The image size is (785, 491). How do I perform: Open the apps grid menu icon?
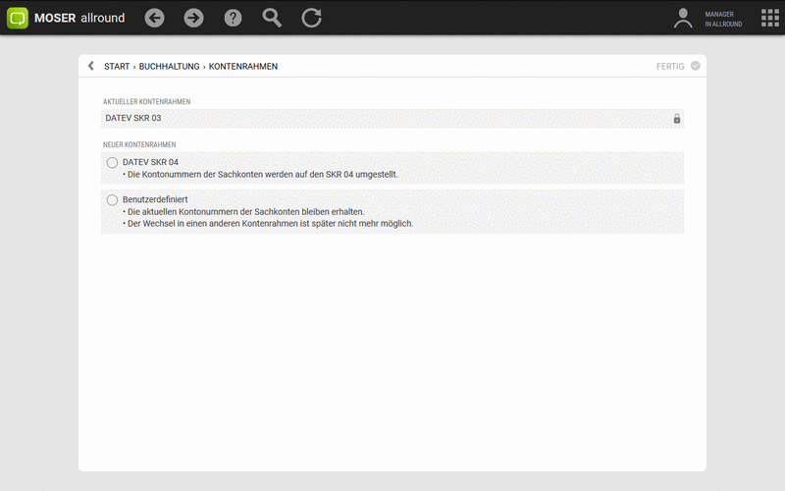[x=769, y=18]
